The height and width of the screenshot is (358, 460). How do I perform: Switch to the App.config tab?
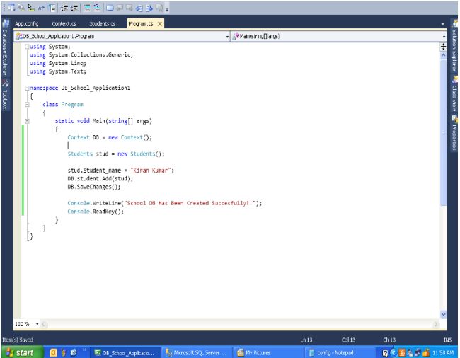27,24
